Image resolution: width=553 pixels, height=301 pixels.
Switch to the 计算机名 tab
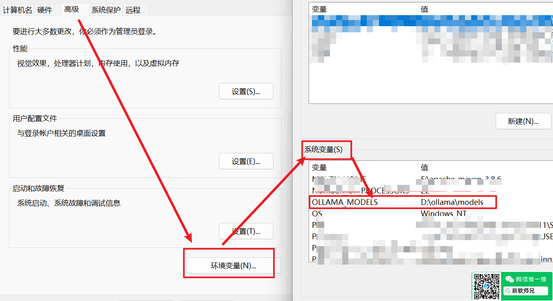tap(18, 10)
